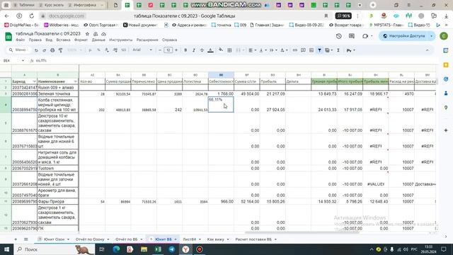Open dropdown arrow beside Настройки Доступа
Viewport: 453px width, 255px height.
tap(432, 36)
